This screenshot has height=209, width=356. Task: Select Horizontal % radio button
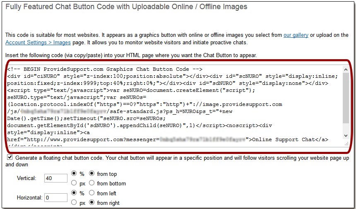74,193
